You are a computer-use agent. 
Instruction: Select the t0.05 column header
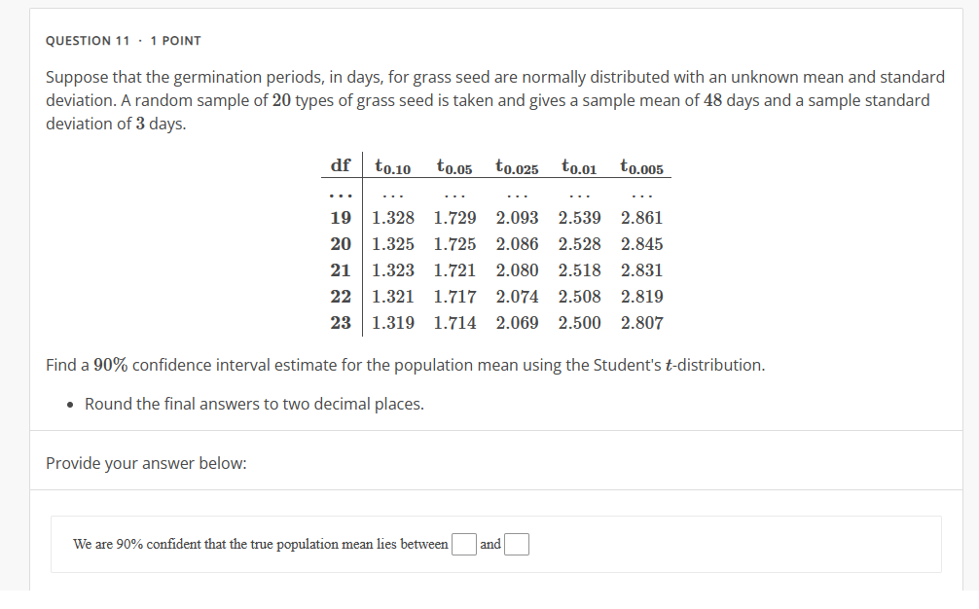click(453, 166)
